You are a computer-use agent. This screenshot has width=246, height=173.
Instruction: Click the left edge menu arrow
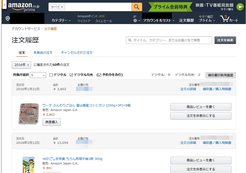[4, 5]
